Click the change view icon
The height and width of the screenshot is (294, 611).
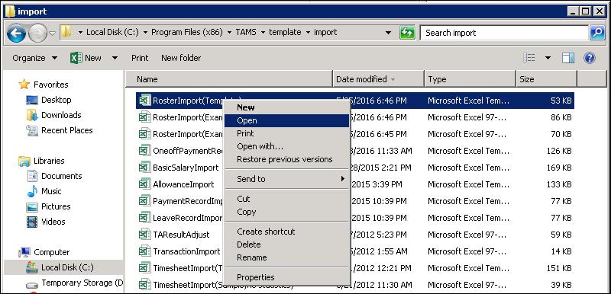click(529, 58)
